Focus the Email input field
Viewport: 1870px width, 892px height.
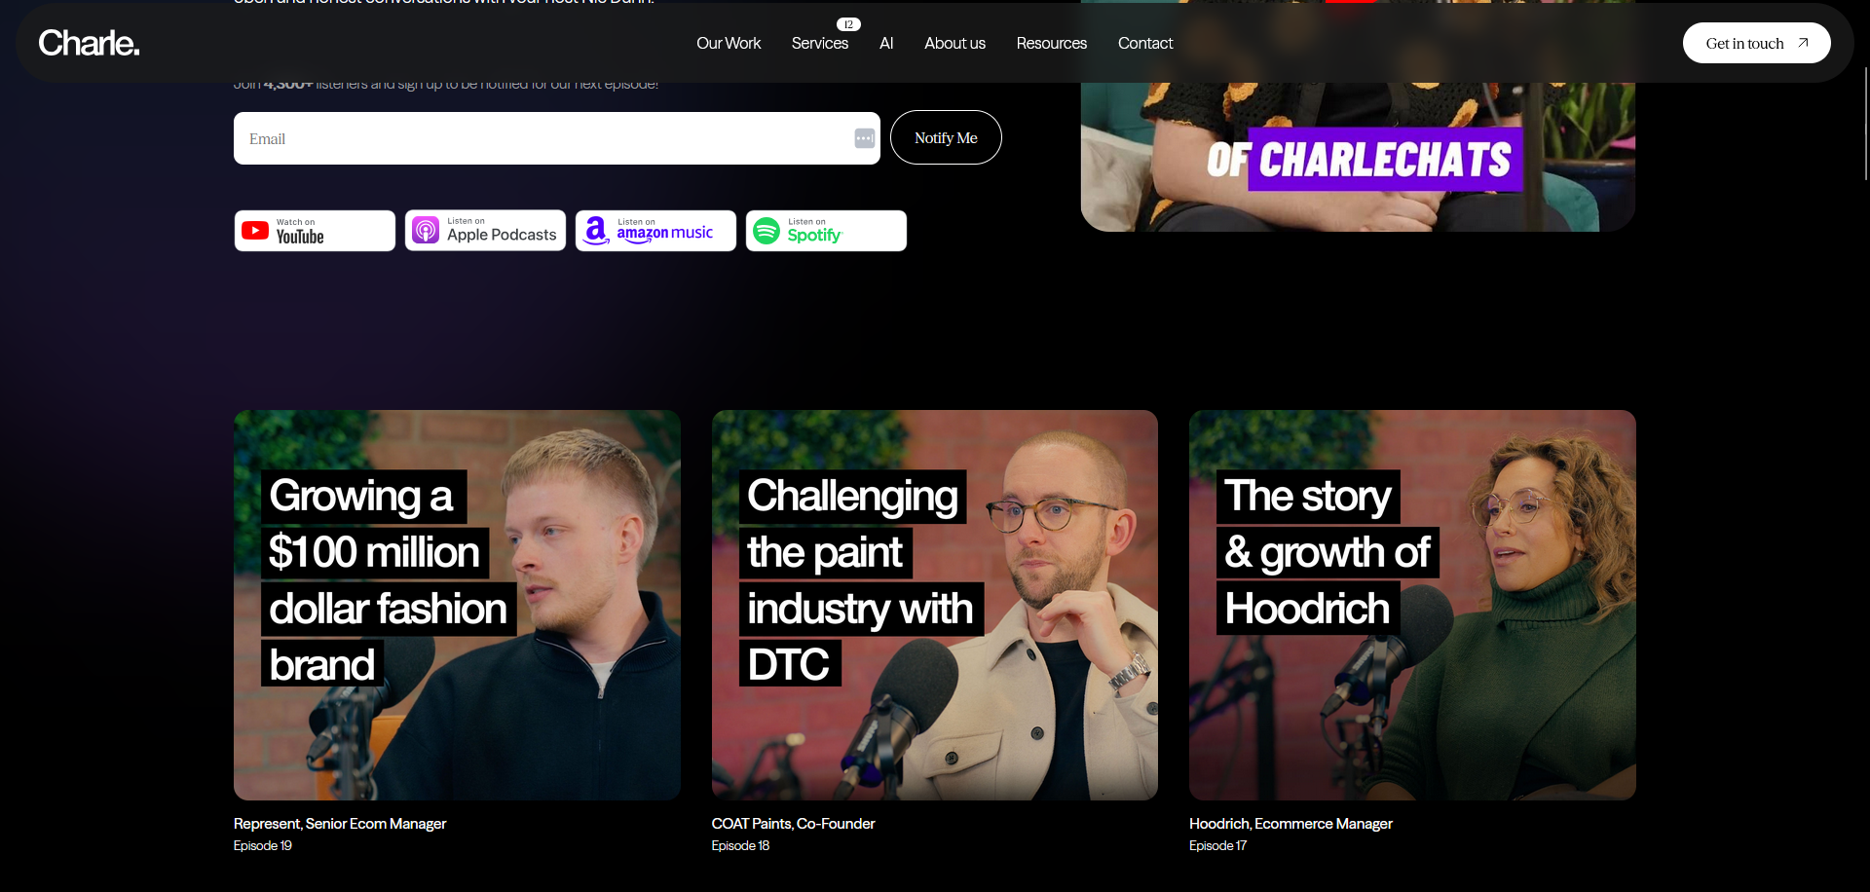coord(557,138)
